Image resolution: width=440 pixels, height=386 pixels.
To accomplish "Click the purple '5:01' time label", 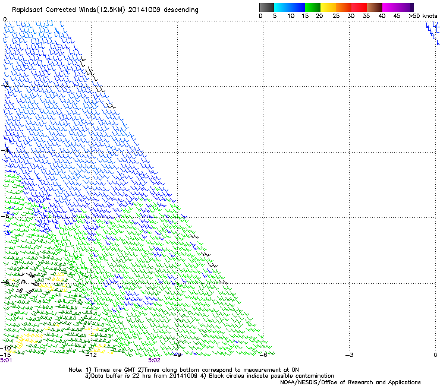I will pyautogui.click(x=6, y=360).
